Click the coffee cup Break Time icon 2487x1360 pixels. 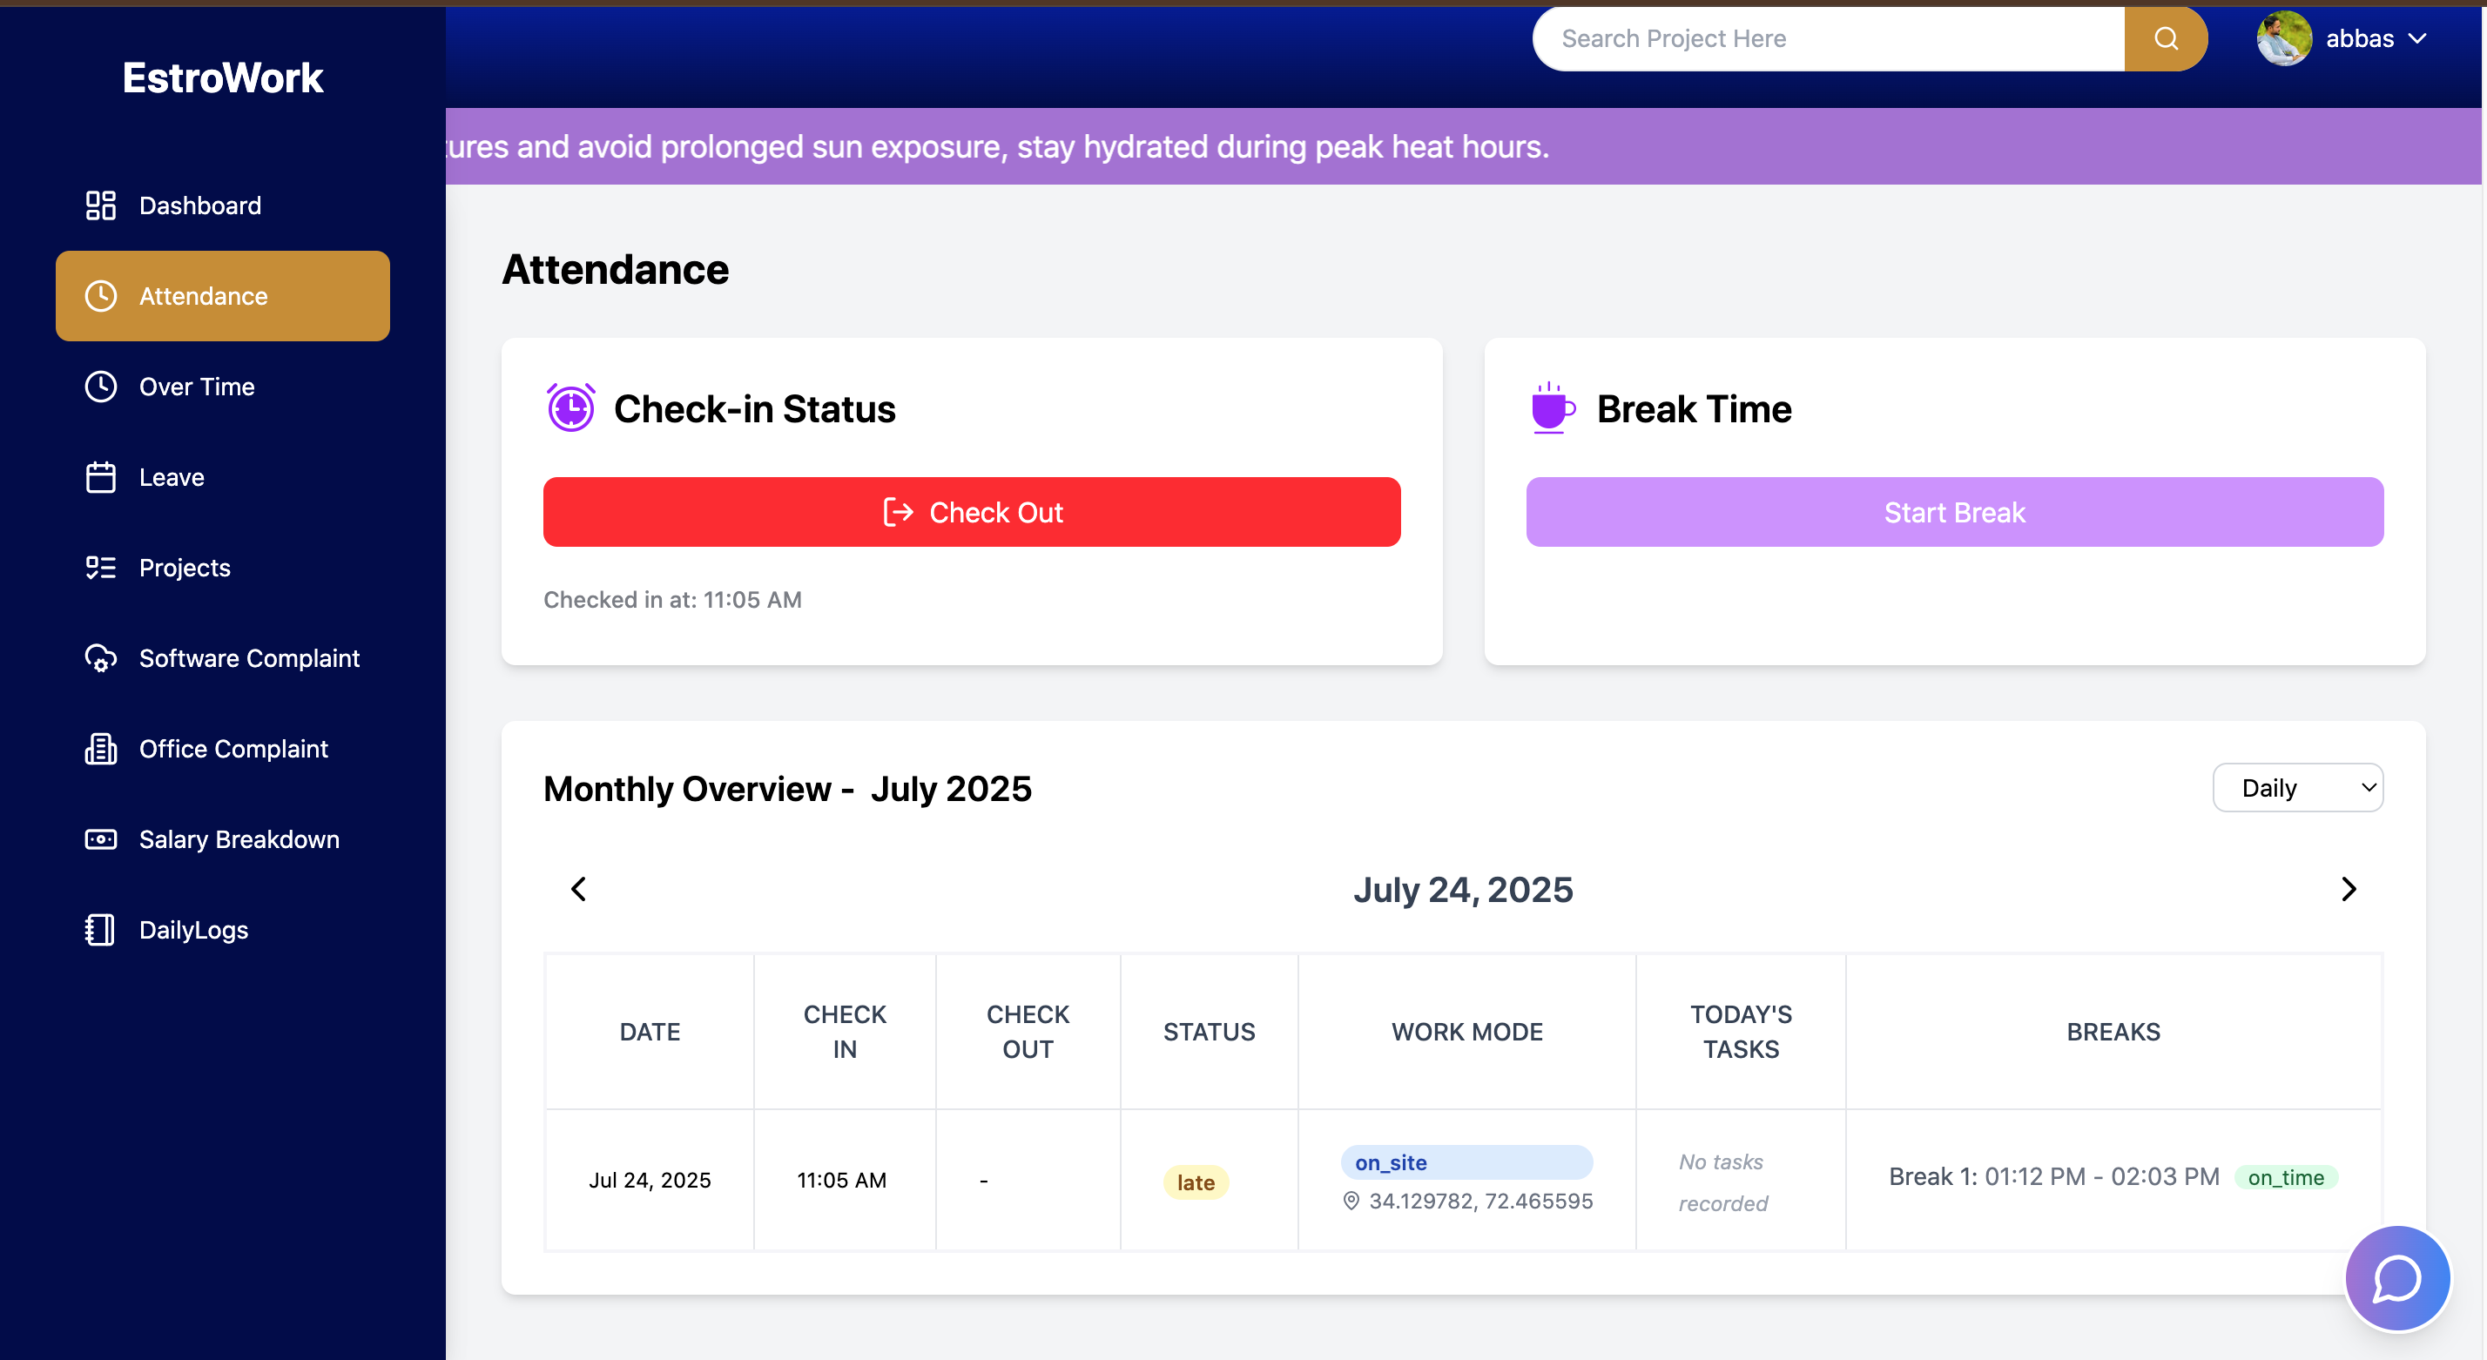click(x=1553, y=407)
